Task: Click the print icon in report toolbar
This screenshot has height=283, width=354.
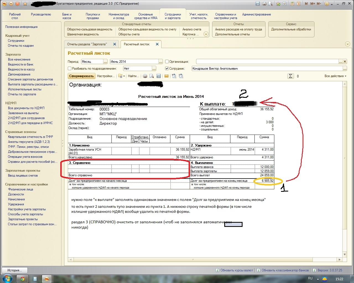Action: coord(145,76)
